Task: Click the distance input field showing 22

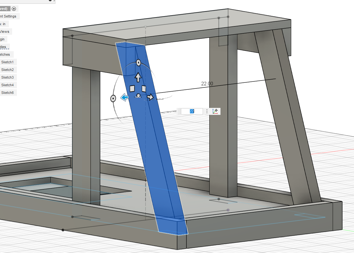Action: click(192, 111)
